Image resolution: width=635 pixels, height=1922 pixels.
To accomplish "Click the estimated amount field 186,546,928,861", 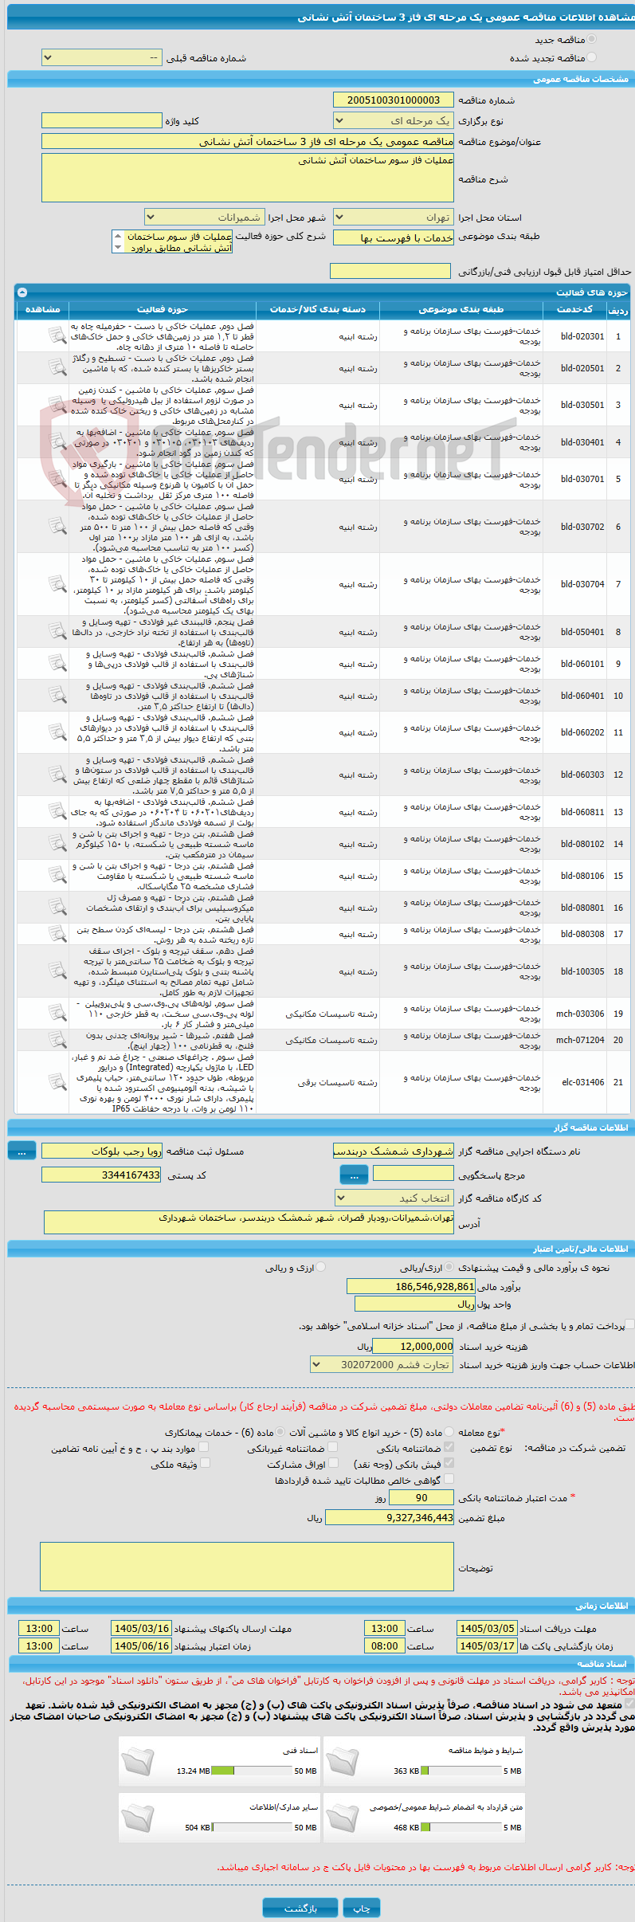I will coord(411,1286).
